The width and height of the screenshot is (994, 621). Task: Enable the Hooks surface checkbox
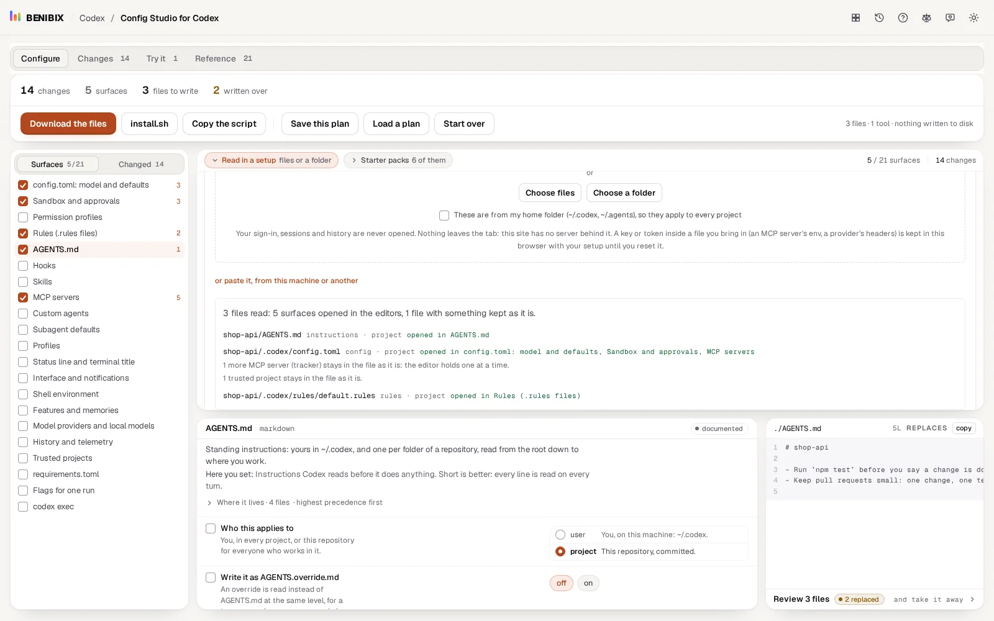coord(23,266)
